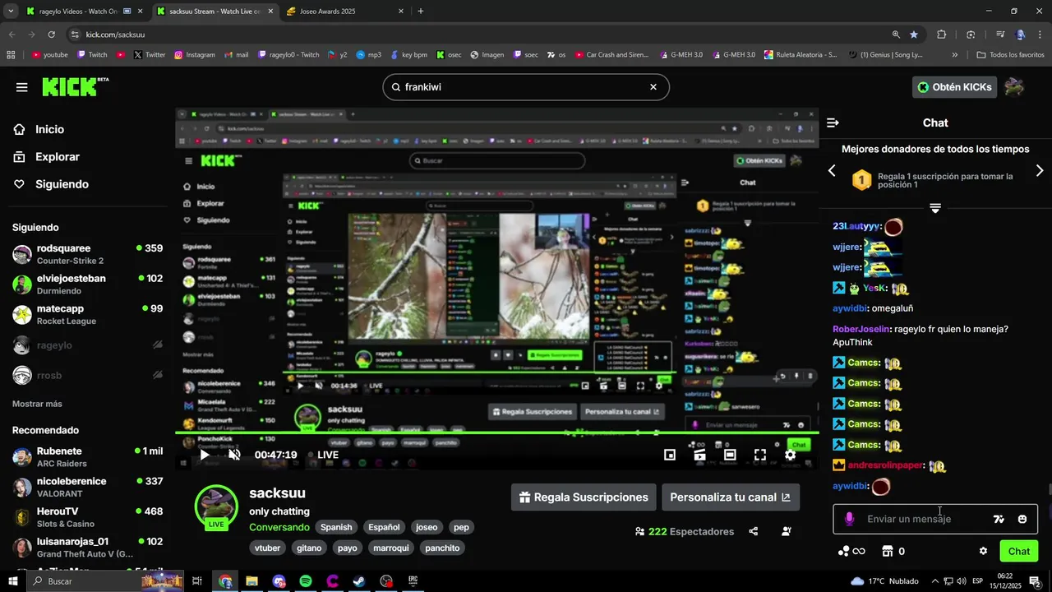Click Regala Suscripciones button

(584, 497)
